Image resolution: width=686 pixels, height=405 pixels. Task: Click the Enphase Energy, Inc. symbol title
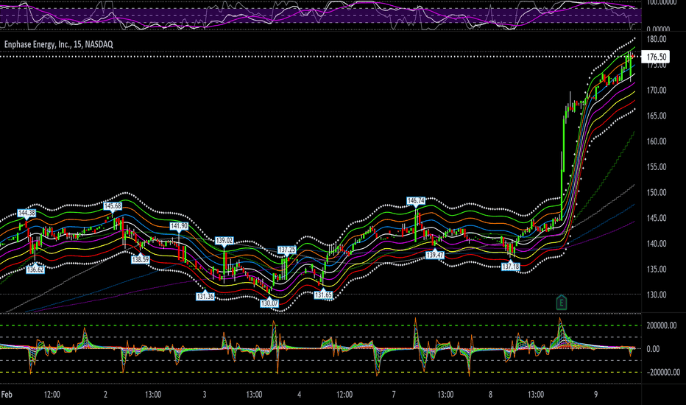(59, 44)
